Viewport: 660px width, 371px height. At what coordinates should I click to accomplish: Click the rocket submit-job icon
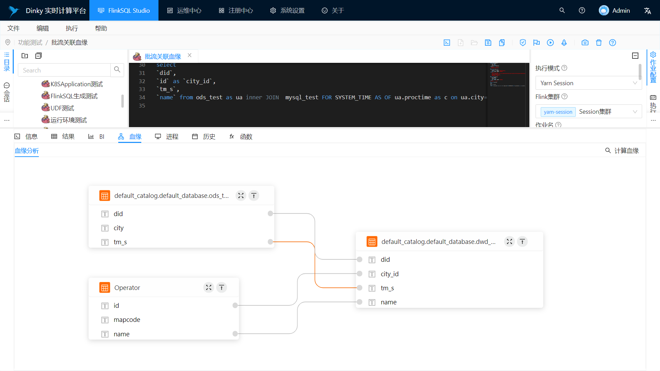click(x=564, y=43)
